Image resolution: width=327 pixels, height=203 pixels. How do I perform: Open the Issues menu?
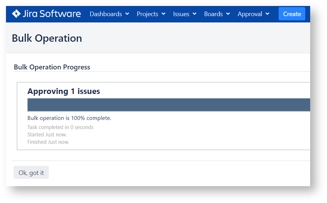(185, 14)
